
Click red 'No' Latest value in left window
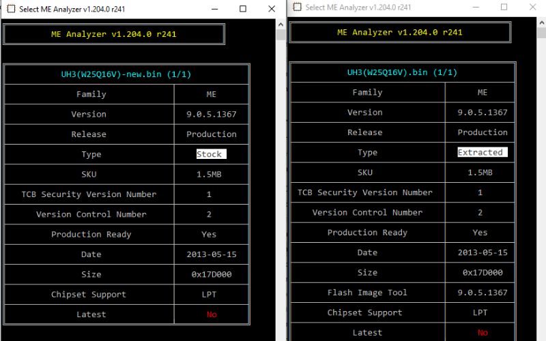(x=212, y=314)
